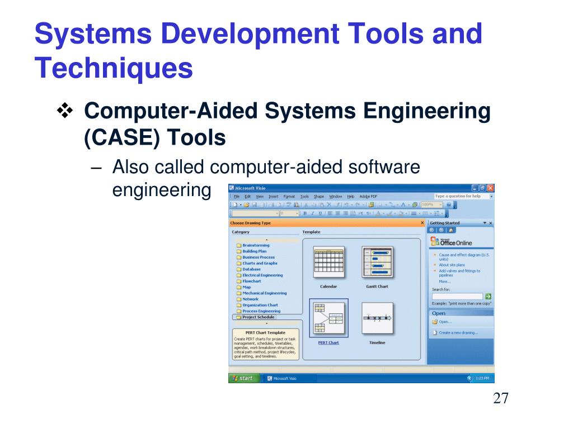This screenshot has height=429, width=573.
Task: Open the View menu
Action: (260, 196)
